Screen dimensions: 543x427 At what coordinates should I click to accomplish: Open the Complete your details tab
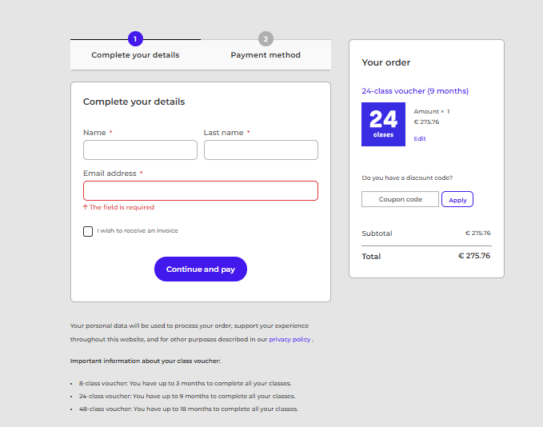135,54
